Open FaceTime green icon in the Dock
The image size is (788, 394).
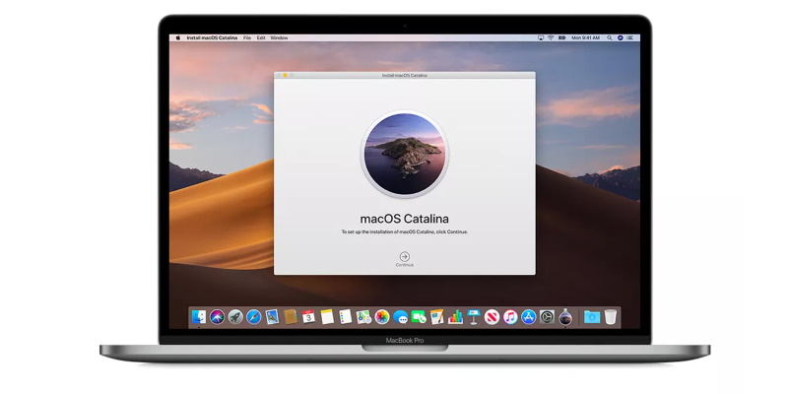(x=418, y=317)
